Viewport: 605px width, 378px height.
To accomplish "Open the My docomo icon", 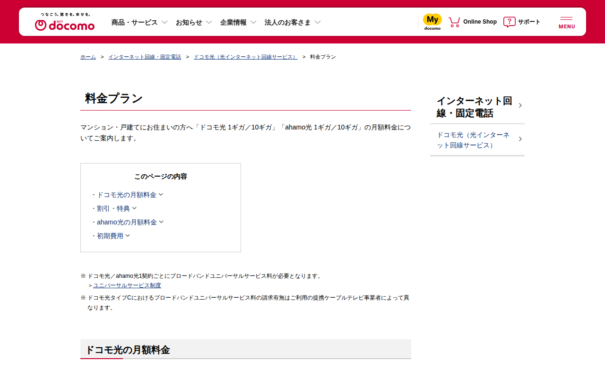I will coord(432,22).
